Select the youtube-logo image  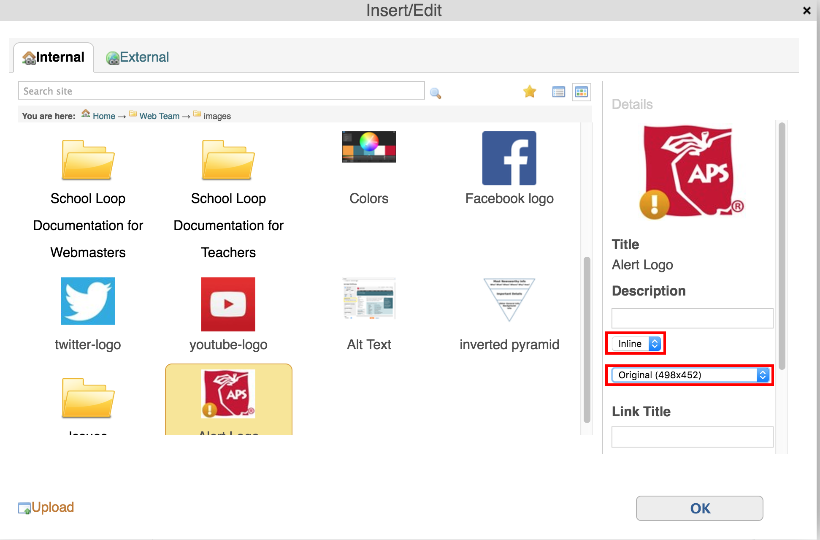228,304
